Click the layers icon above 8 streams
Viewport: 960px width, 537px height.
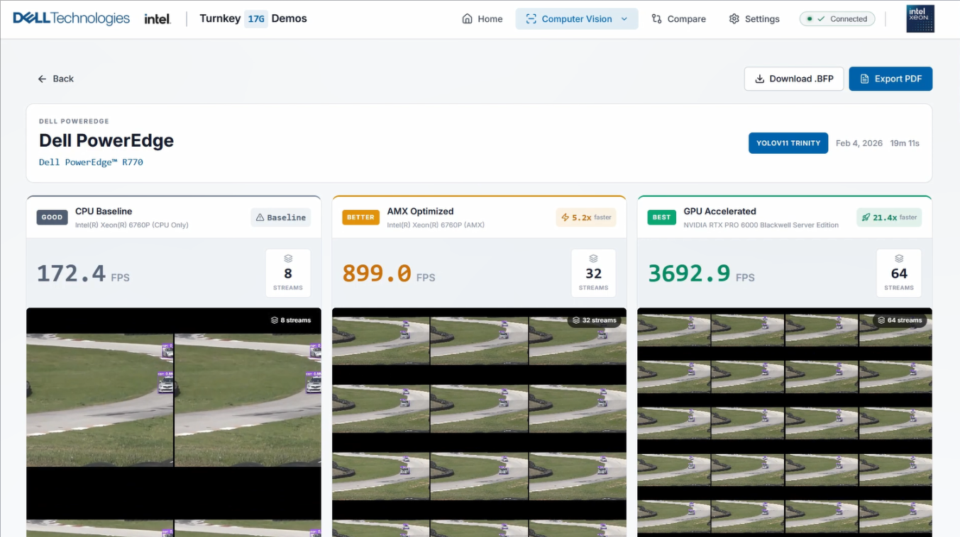tap(288, 259)
